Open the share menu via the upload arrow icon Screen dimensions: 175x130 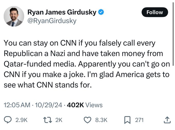(167, 119)
